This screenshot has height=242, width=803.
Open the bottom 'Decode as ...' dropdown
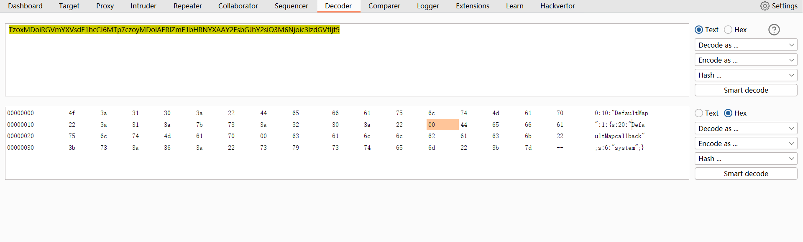tap(746, 129)
